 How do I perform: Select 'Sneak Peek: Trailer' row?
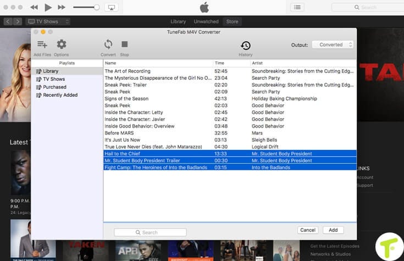pyautogui.click(x=230, y=85)
